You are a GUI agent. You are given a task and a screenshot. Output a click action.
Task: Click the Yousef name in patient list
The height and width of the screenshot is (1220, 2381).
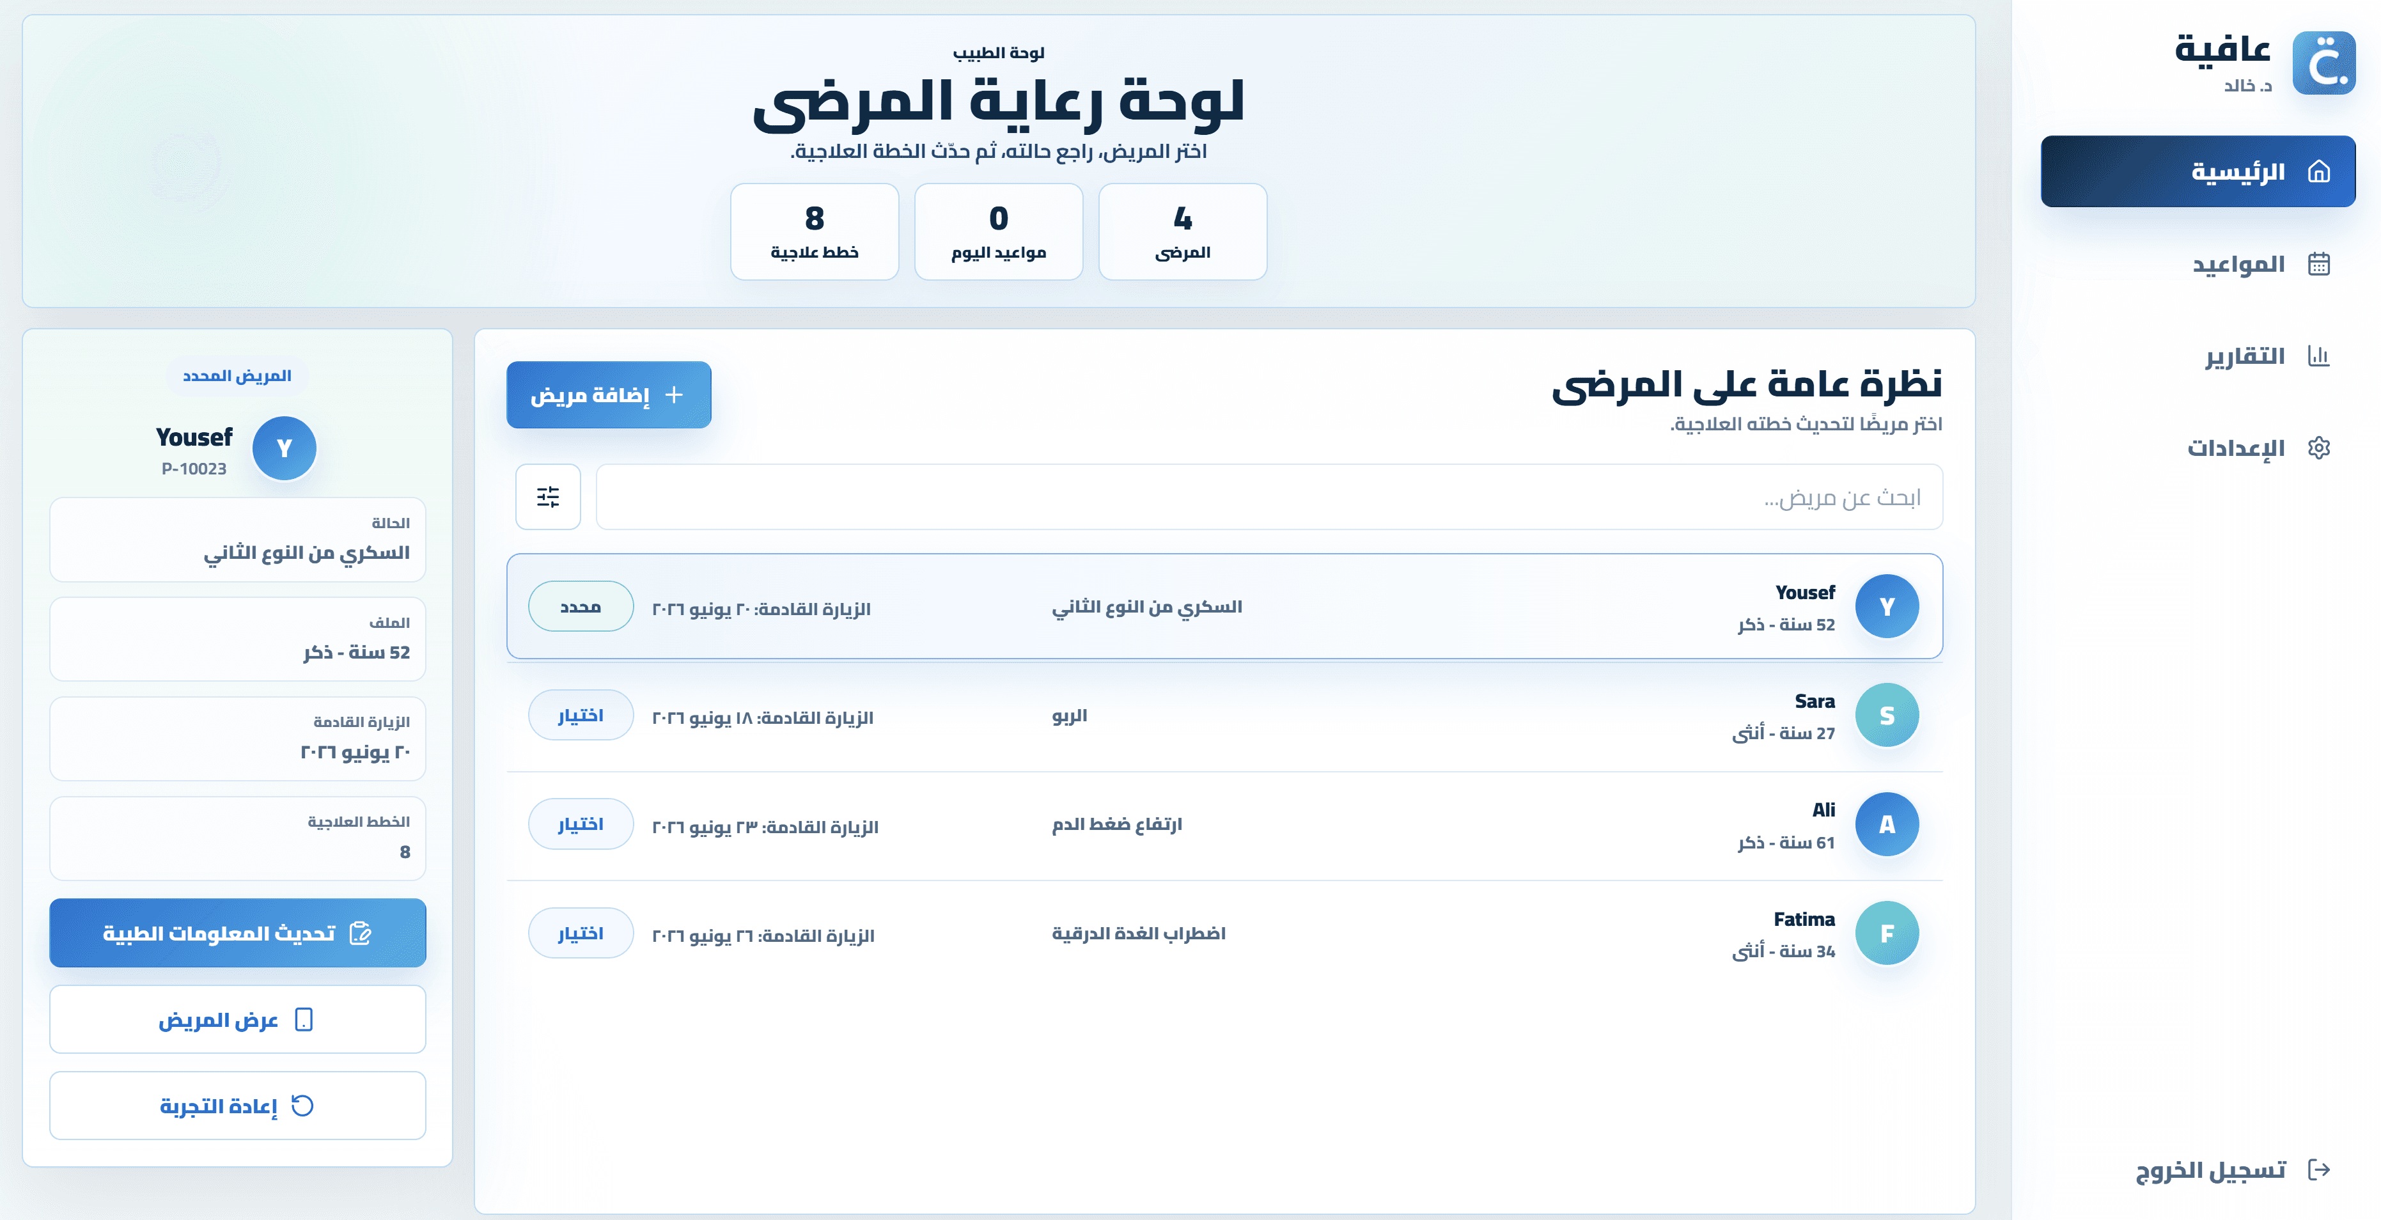point(1804,593)
